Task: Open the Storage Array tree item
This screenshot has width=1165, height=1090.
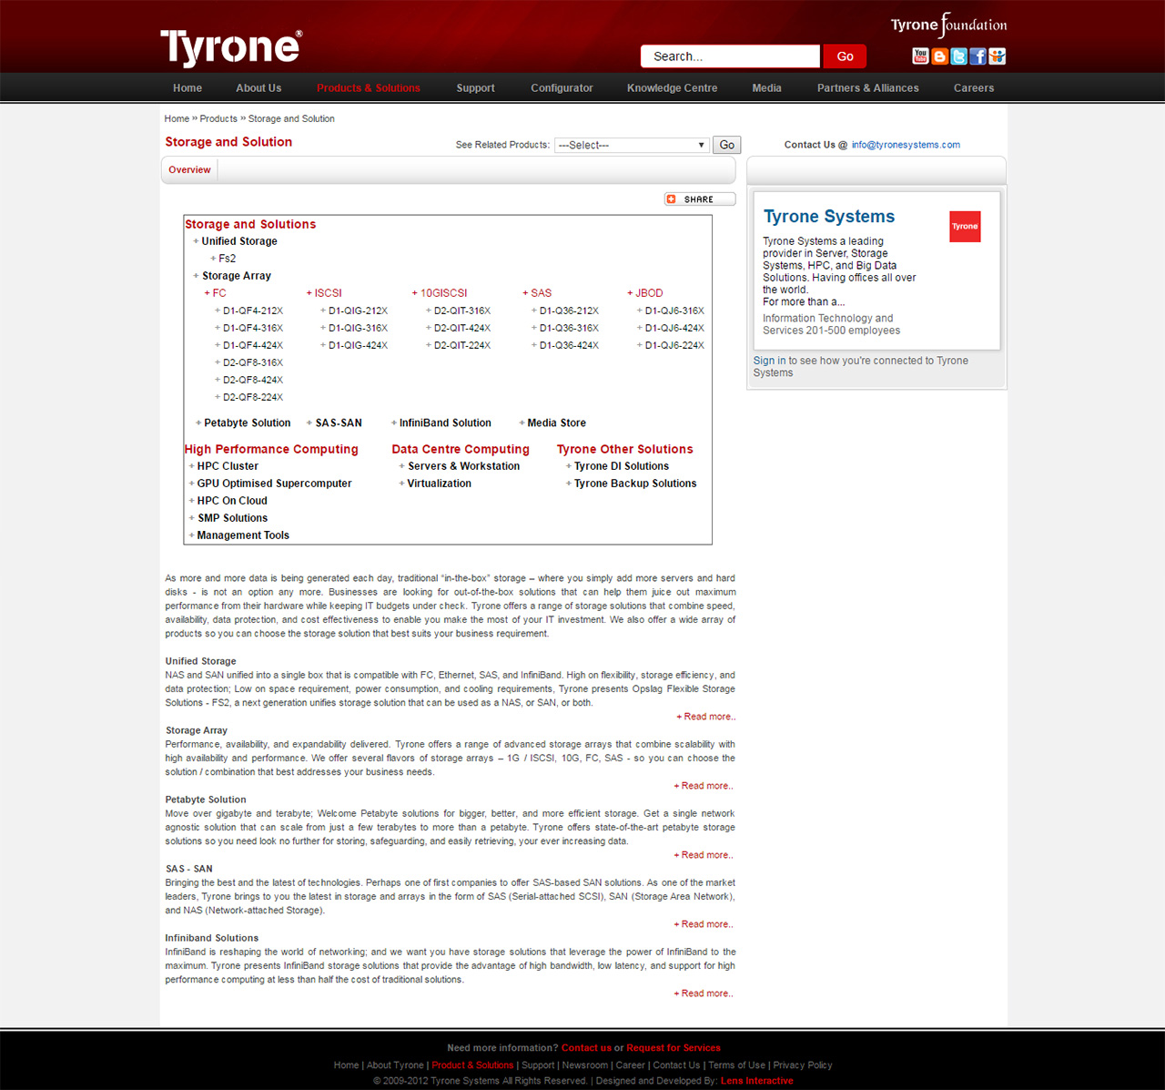Action: [x=237, y=276]
